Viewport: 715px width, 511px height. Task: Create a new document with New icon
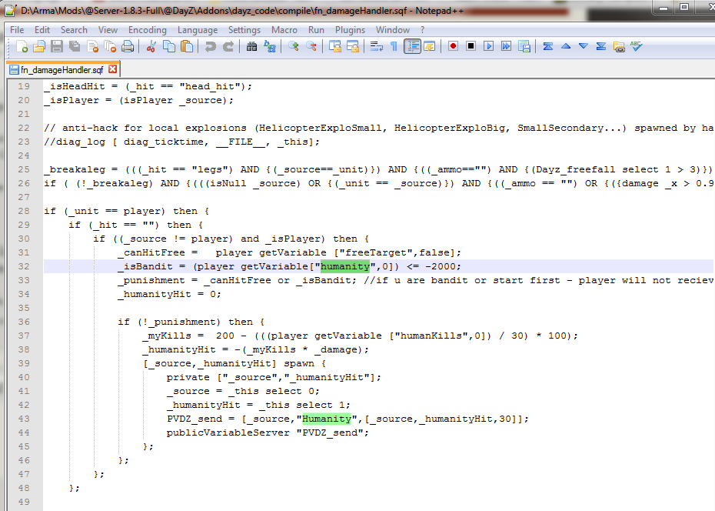[22, 46]
